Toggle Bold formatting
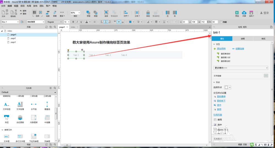Viewport: 275px width, 148px height. click(73, 22)
